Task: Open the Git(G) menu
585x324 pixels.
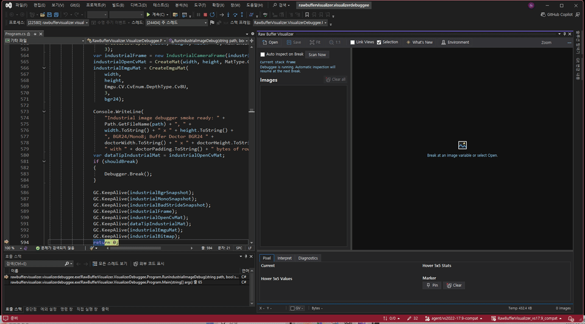Action: point(75,5)
